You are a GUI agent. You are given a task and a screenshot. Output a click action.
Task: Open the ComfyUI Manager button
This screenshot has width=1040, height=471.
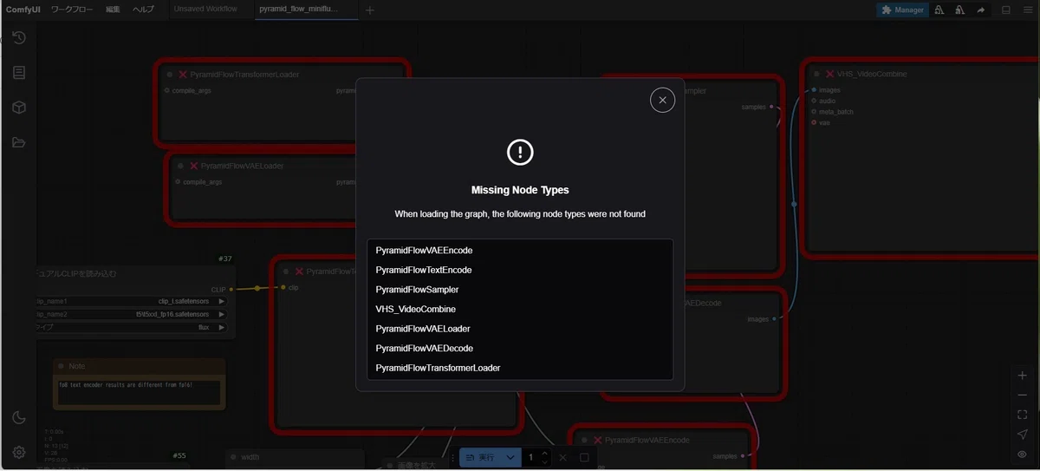point(902,10)
